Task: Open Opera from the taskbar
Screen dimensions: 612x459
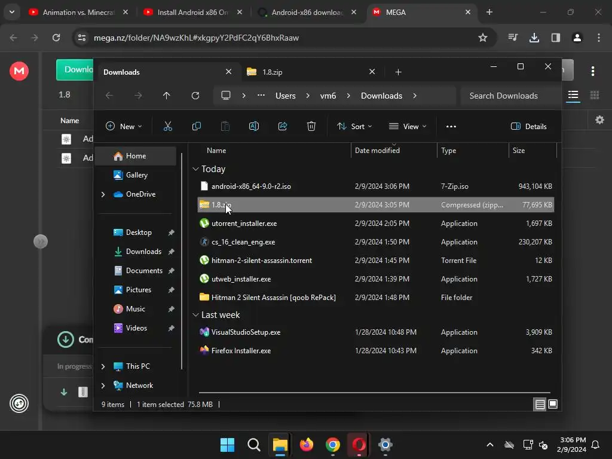Action: [359, 445]
